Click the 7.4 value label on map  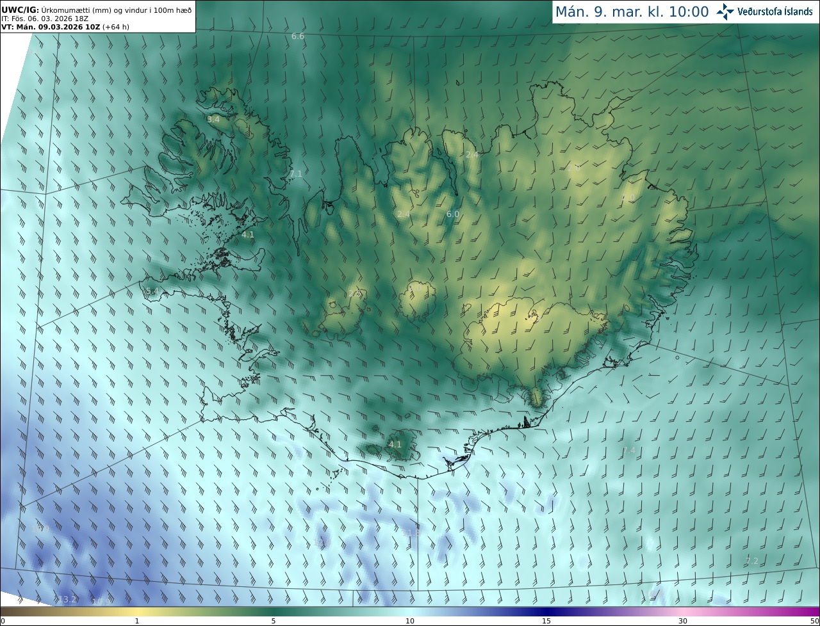[629, 451]
